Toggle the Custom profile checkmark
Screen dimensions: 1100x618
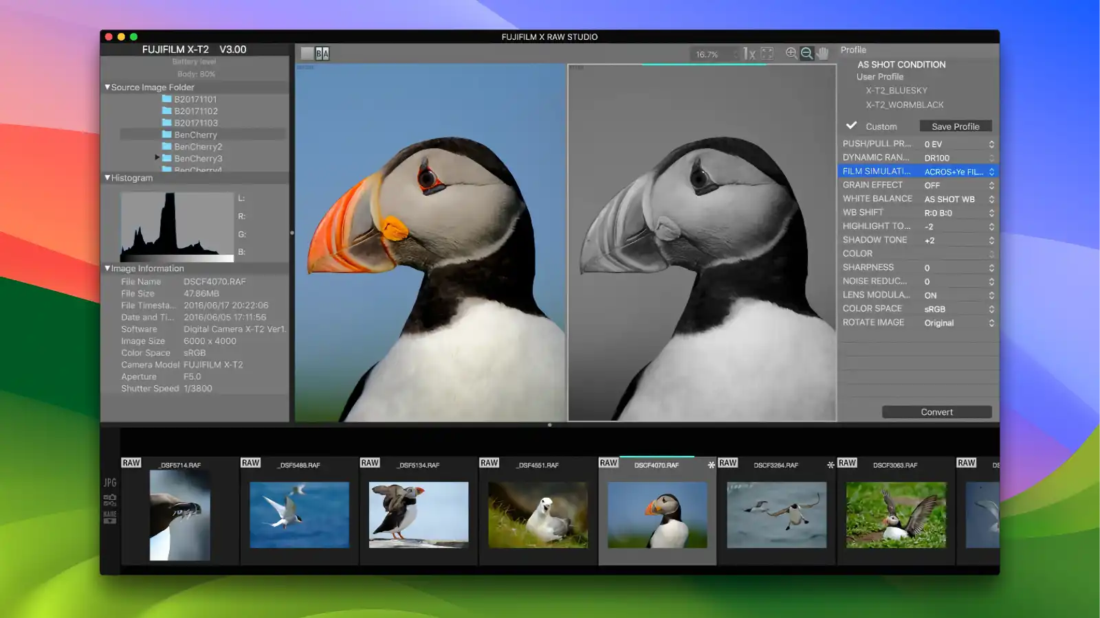(851, 126)
